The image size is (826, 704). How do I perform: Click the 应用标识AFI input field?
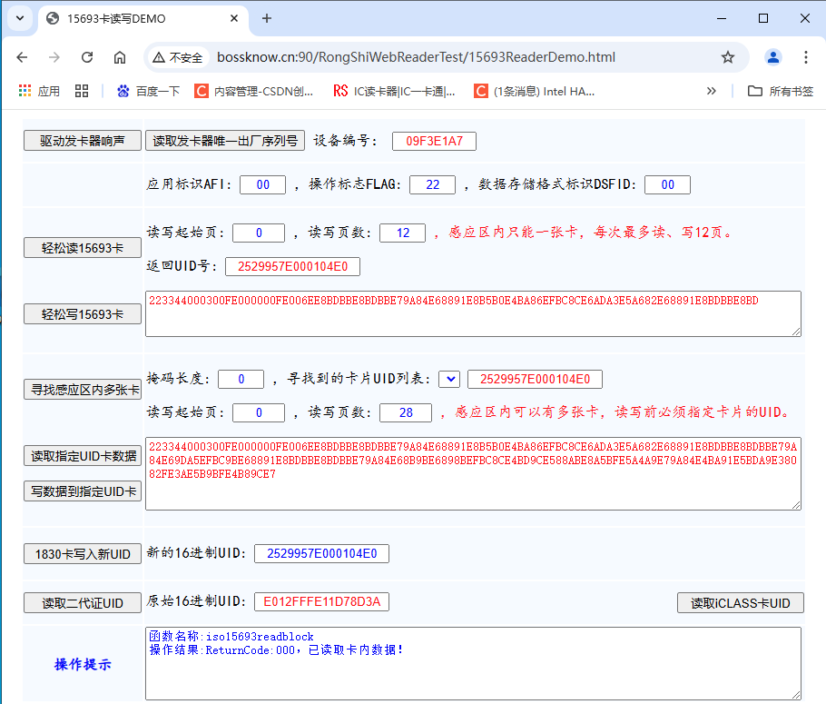pyautogui.click(x=263, y=184)
